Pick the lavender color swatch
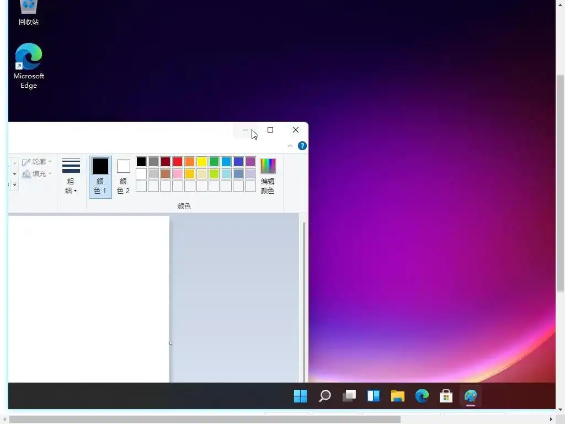This screenshot has width=565, height=424. click(250, 174)
